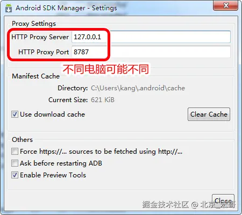Screen dimensions: 242x215
Task: Click the 621 KiB current size value
Action: 103,100
